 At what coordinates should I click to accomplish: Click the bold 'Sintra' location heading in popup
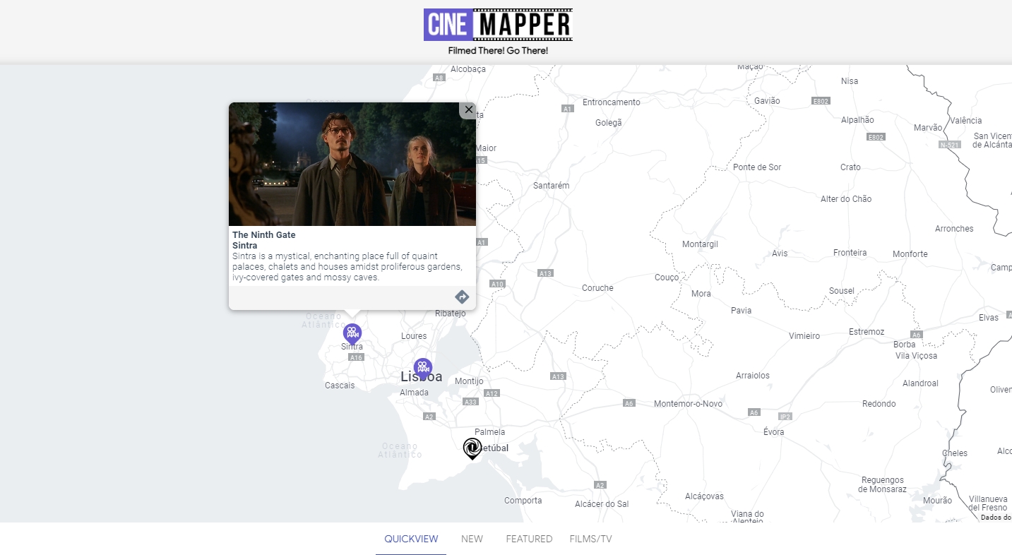(x=245, y=246)
